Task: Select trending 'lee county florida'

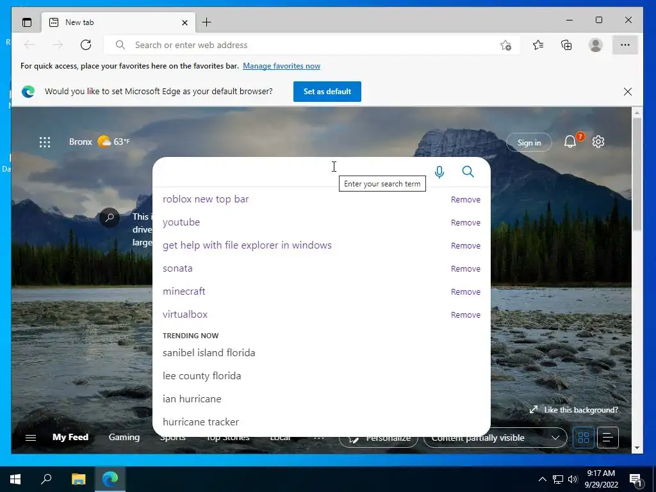Action: click(202, 375)
